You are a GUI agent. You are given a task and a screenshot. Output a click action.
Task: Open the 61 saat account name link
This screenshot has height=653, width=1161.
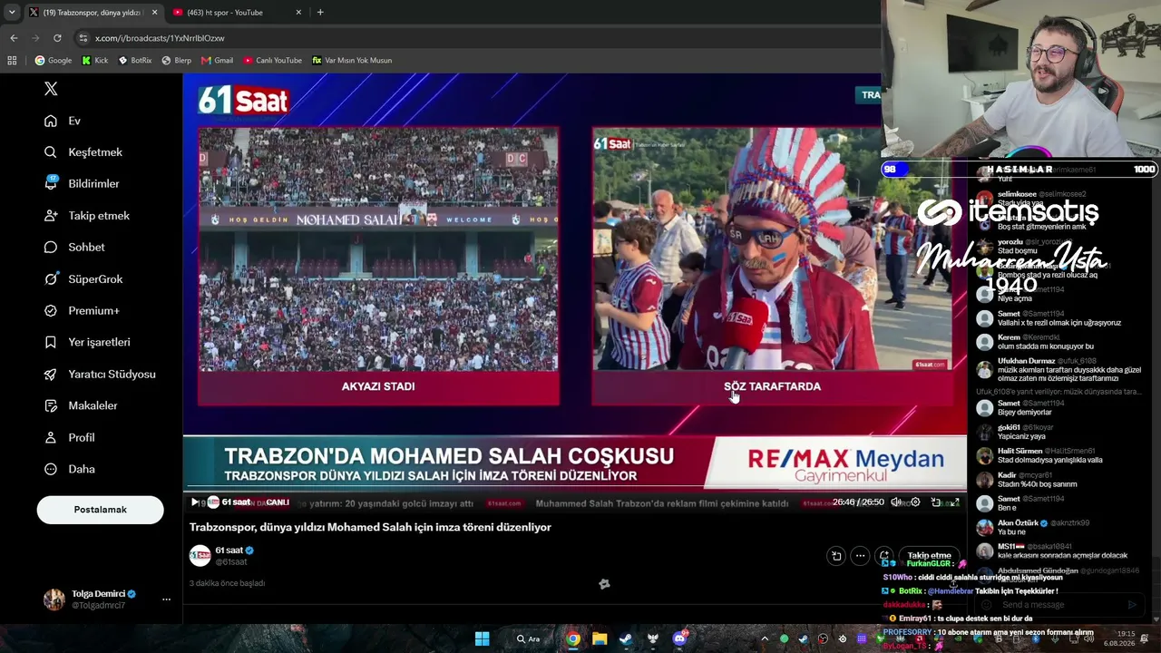229,551
